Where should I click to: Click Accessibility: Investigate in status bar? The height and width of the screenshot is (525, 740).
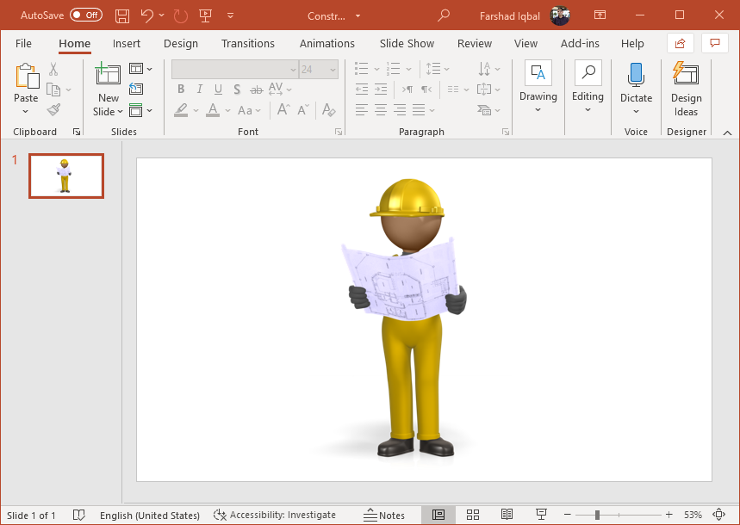point(275,515)
